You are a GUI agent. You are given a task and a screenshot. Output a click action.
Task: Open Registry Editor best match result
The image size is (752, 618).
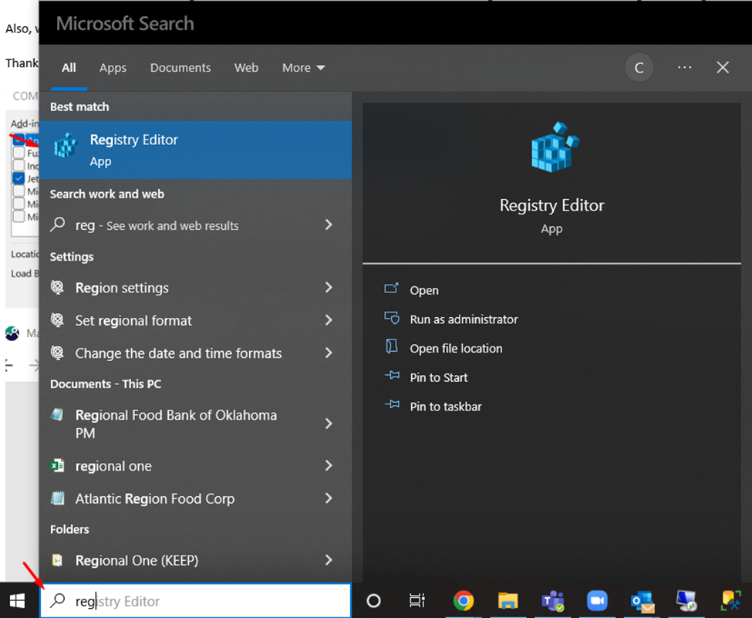pyautogui.click(x=195, y=150)
